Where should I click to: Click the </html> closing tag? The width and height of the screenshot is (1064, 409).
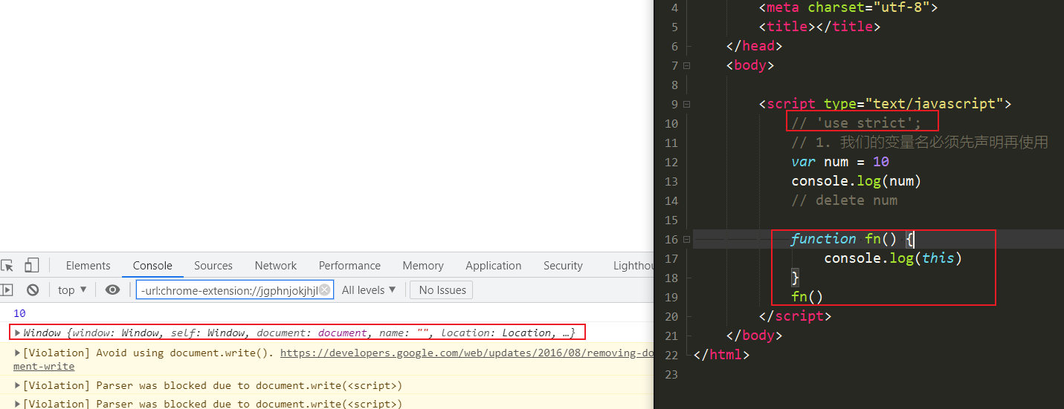coord(721,355)
